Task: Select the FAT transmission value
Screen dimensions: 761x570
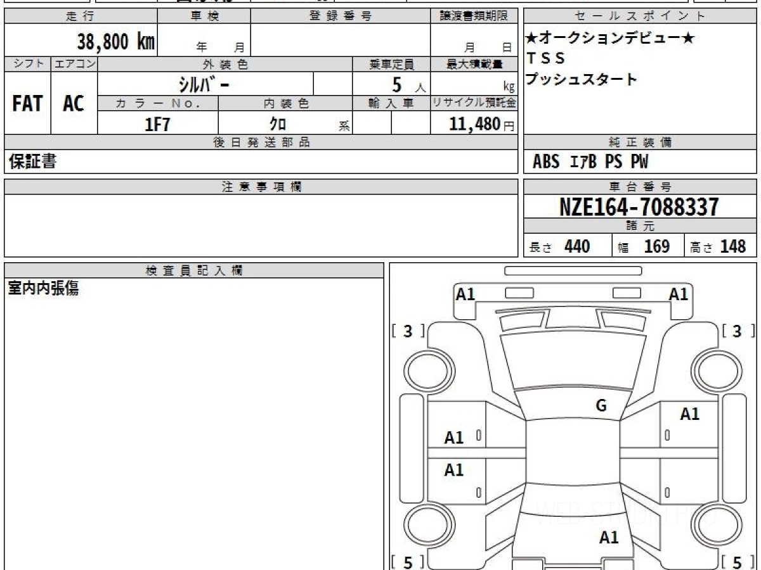Action: coord(27,103)
